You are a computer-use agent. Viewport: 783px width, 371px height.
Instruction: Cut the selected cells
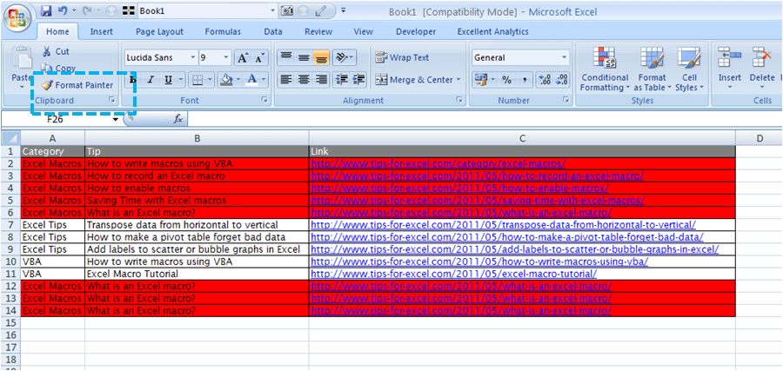point(56,51)
